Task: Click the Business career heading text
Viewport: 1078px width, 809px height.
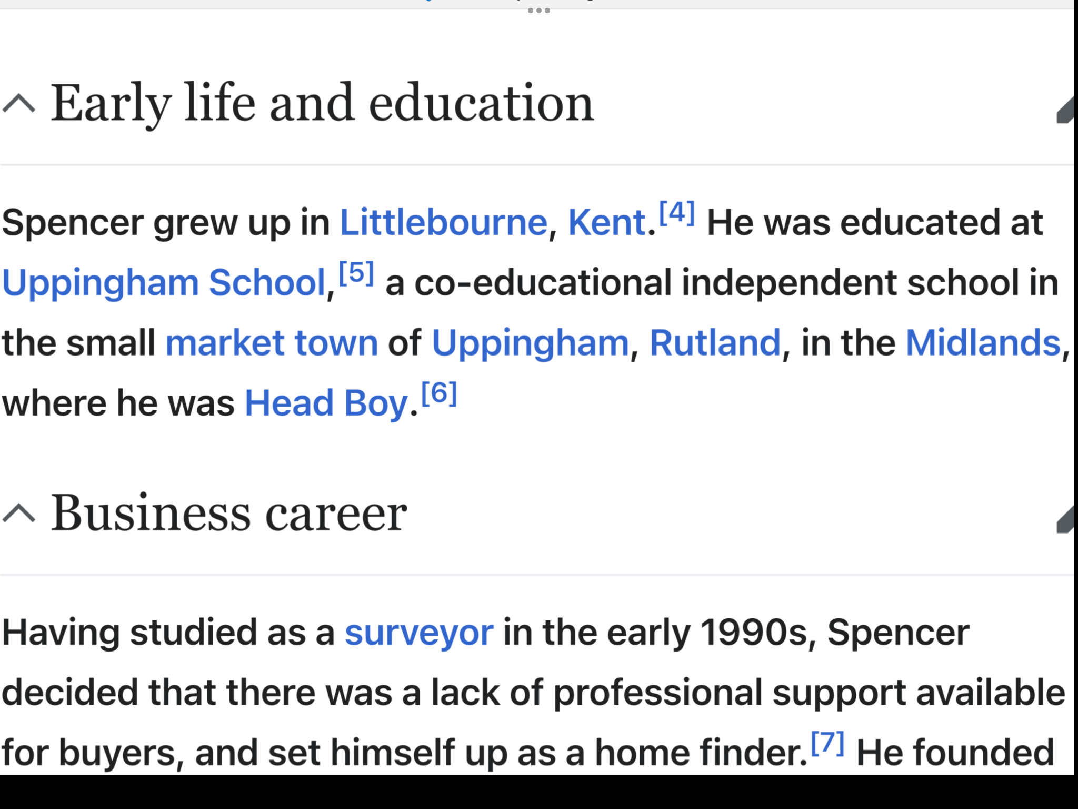Action: (x=229, y=512)
